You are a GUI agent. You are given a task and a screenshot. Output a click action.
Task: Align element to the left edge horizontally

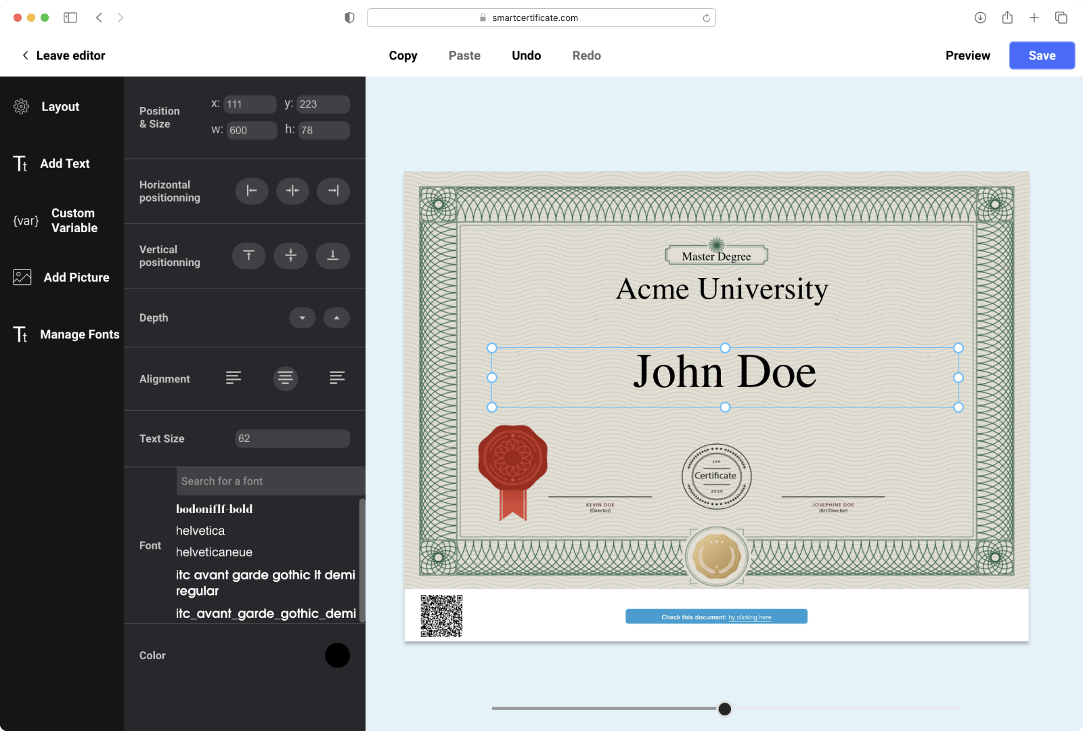[251, 191]
